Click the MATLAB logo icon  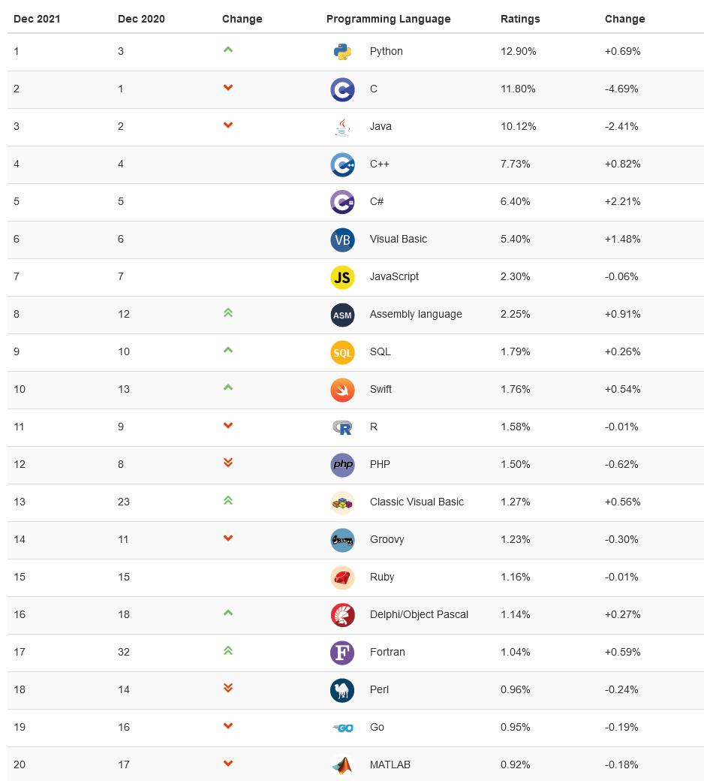click(342, 765)
